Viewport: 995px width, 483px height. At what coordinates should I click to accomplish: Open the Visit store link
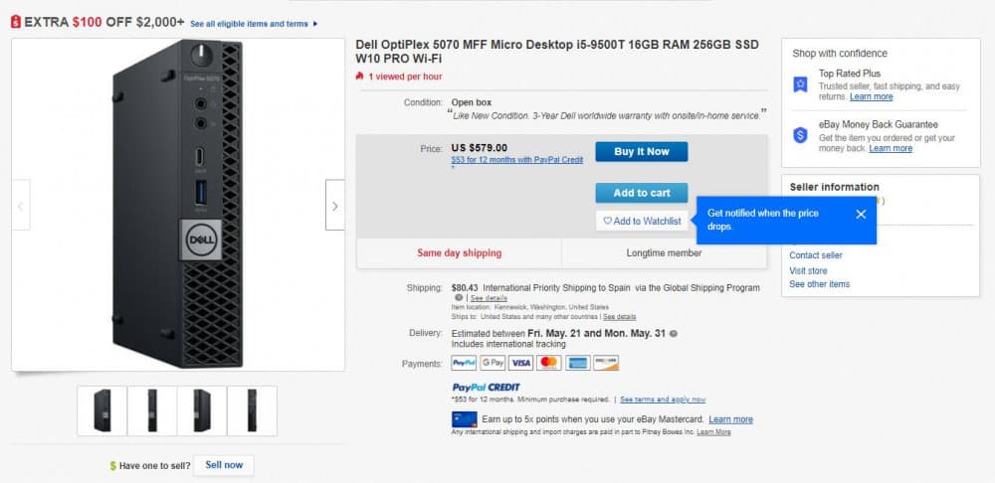coord(808,270)
